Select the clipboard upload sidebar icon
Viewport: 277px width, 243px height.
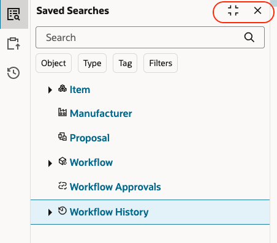tap(13, 43)
